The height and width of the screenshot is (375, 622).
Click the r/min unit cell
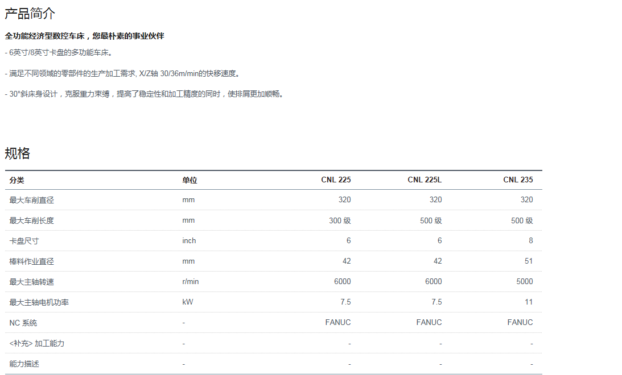191,282
